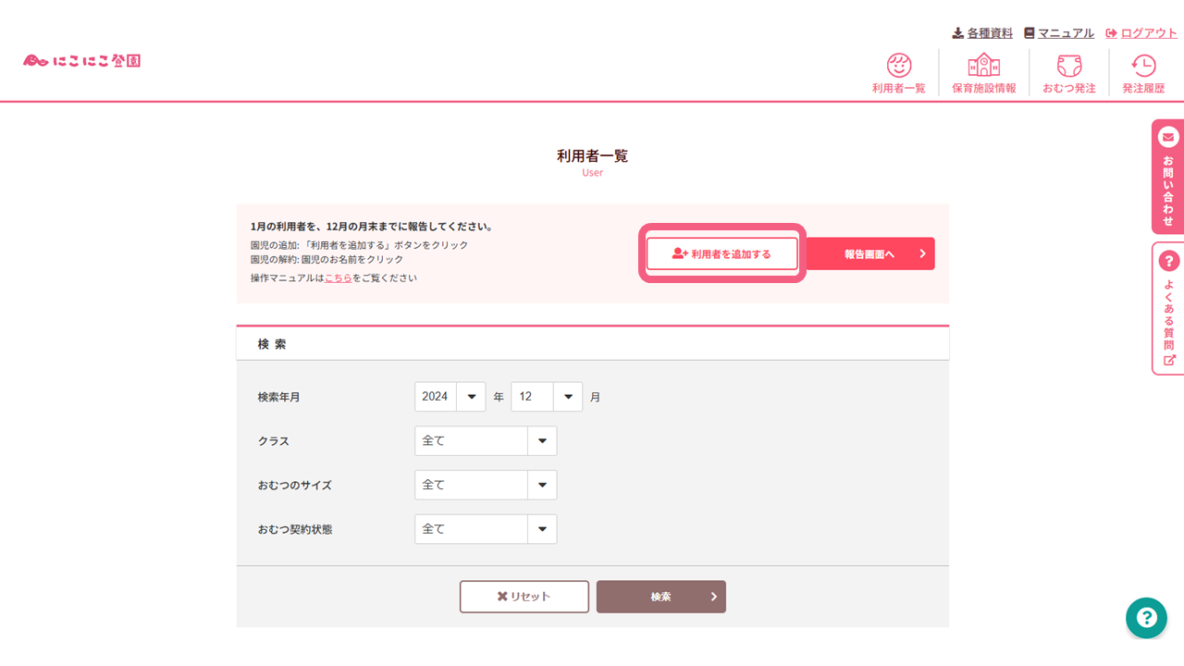Open the 発注履歴 order history icon

click(1143, 72)
